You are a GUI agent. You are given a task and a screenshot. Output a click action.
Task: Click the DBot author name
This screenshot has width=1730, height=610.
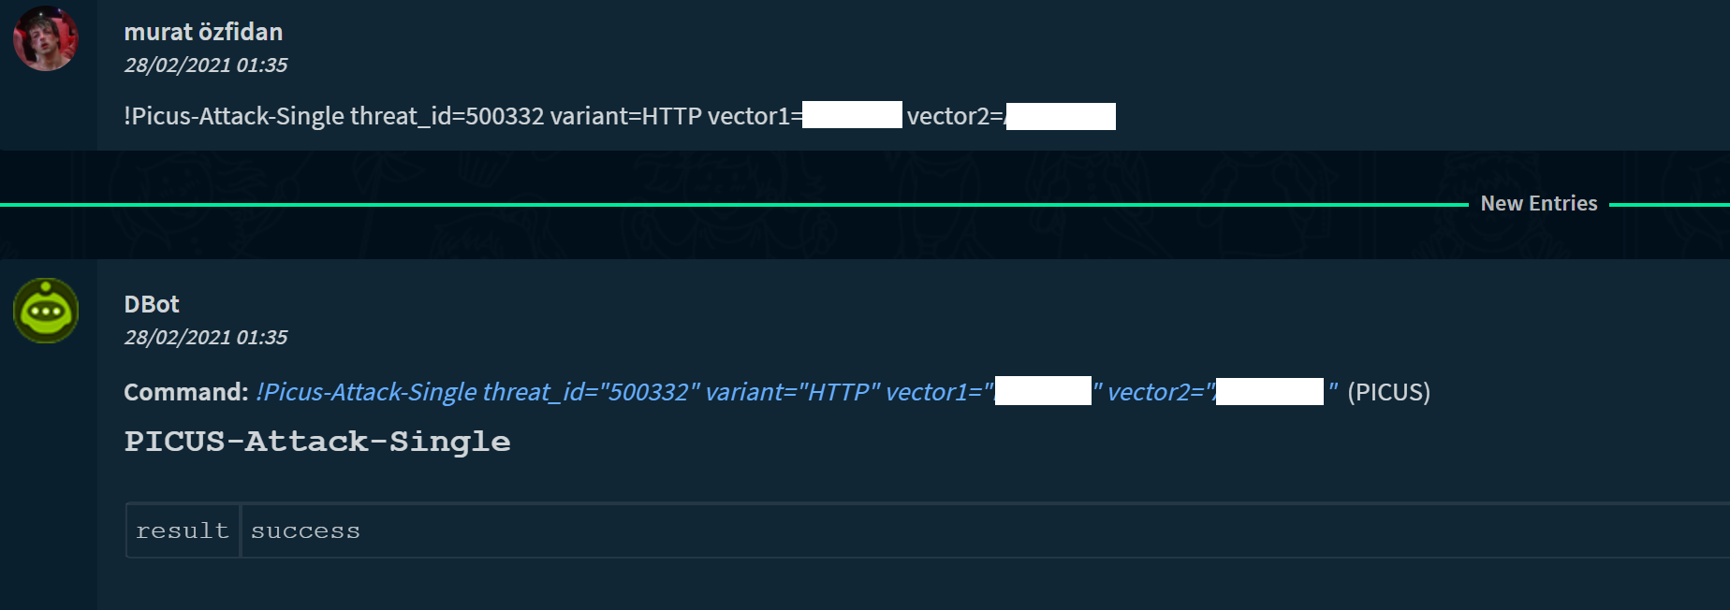click(x=152, y=304)
